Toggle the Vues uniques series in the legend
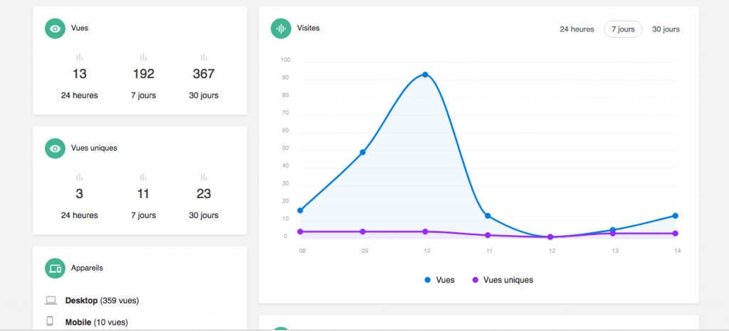This screenshot has height=331, width=729. tap(503, 280)
